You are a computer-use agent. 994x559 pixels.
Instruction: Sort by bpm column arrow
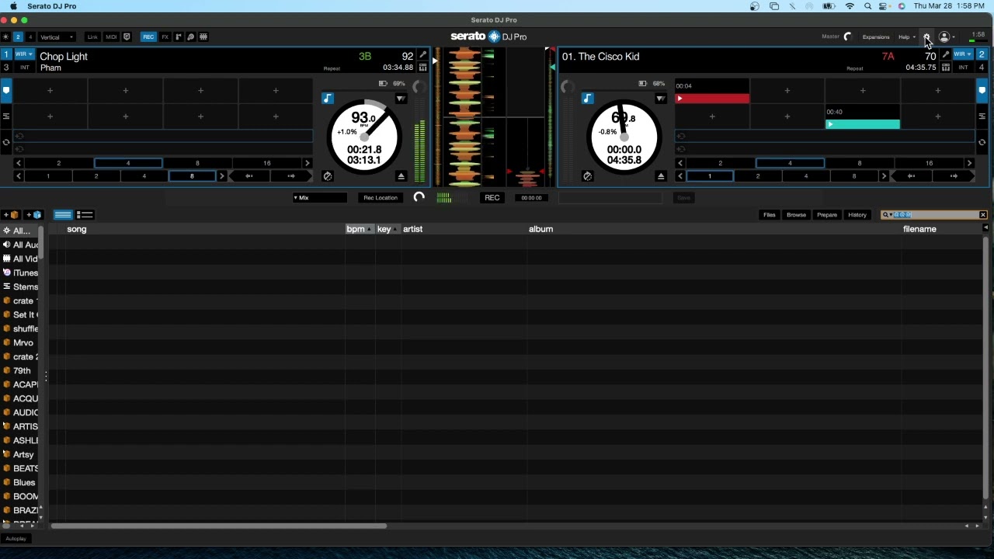pyautogui.click(x=370, y=229)
